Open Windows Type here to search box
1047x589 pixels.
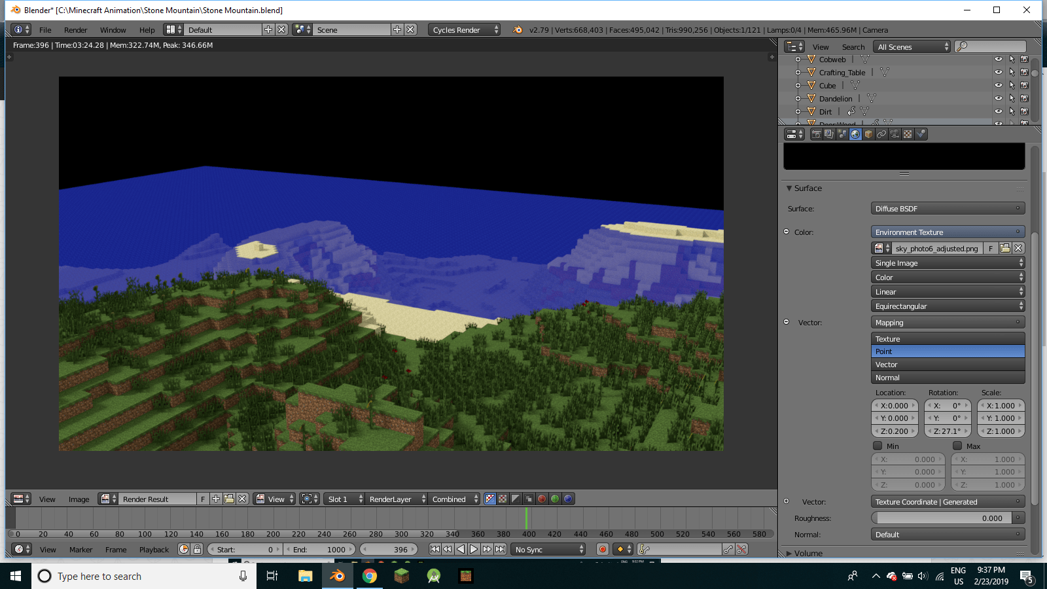144,576
